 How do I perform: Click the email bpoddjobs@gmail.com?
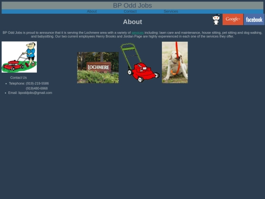pos(35,93)
